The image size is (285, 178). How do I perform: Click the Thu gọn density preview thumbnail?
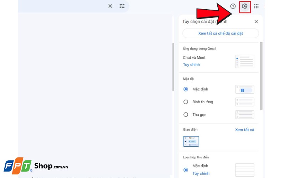(244, 115)
